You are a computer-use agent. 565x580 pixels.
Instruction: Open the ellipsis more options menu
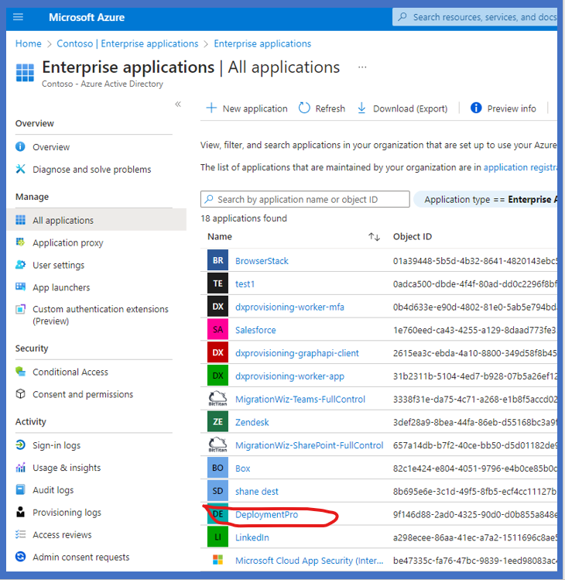(x=362, y=67)
